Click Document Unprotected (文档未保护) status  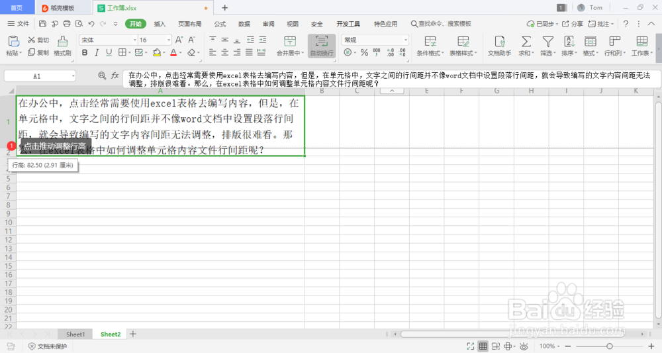48,346
